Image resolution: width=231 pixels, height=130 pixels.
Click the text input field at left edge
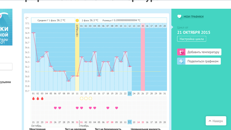coord(6,66)
